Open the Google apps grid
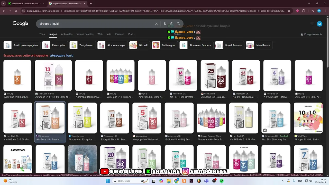 pyautogui.click(x=312, y=24)
